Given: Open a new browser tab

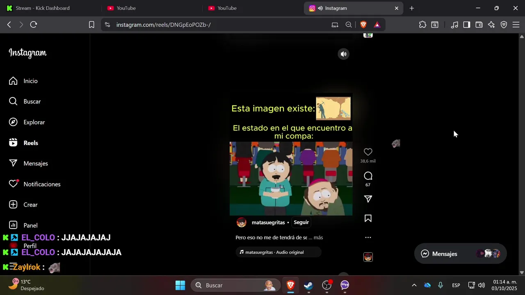Looking at the screenshot, I should pos(412,8).
